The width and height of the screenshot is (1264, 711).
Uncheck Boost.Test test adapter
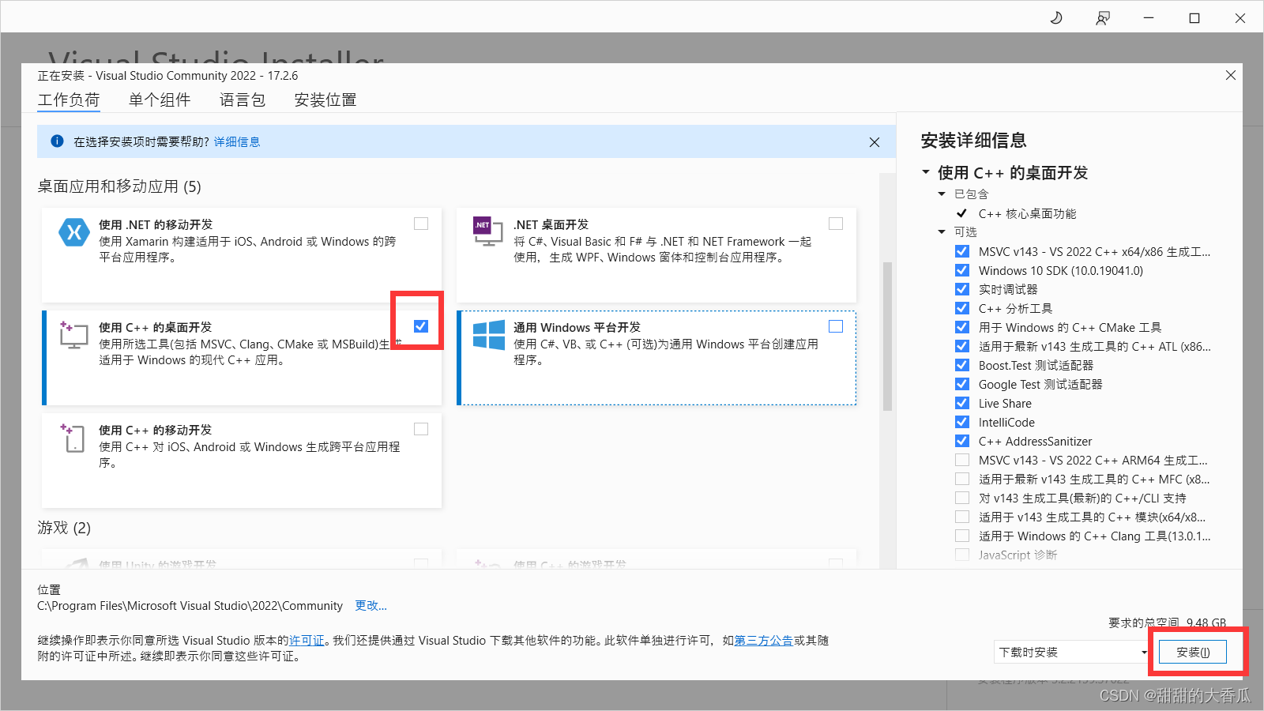(962, 365)
